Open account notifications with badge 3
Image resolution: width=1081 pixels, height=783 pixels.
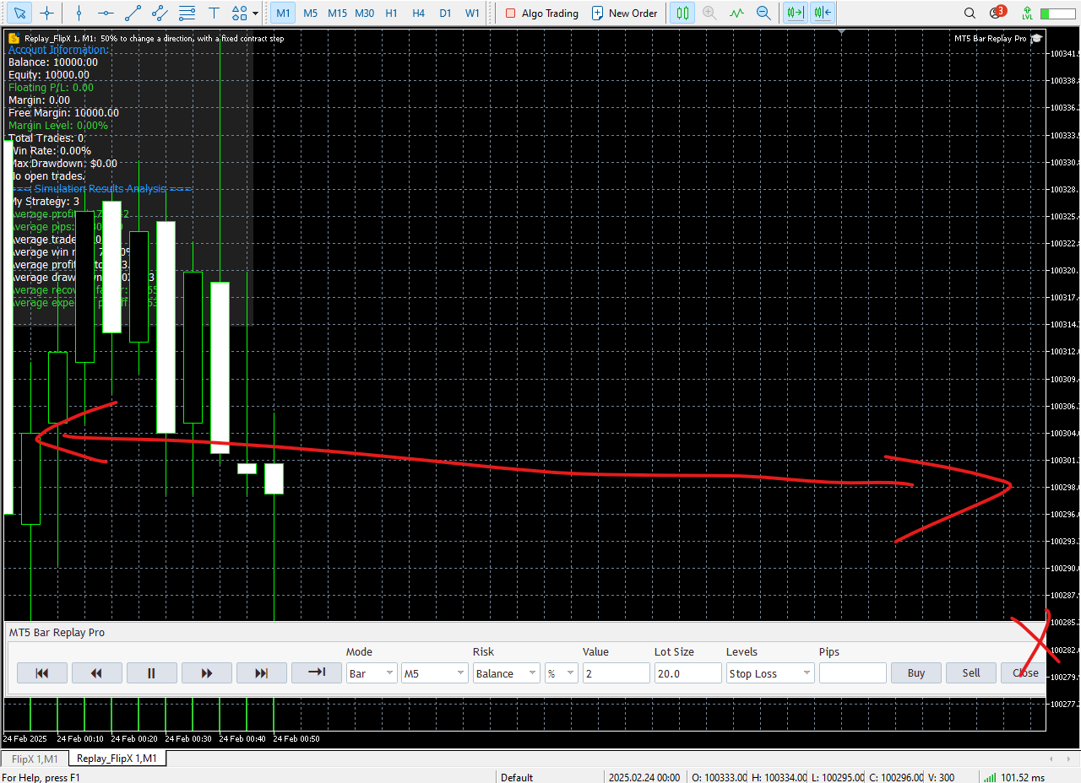998,12
